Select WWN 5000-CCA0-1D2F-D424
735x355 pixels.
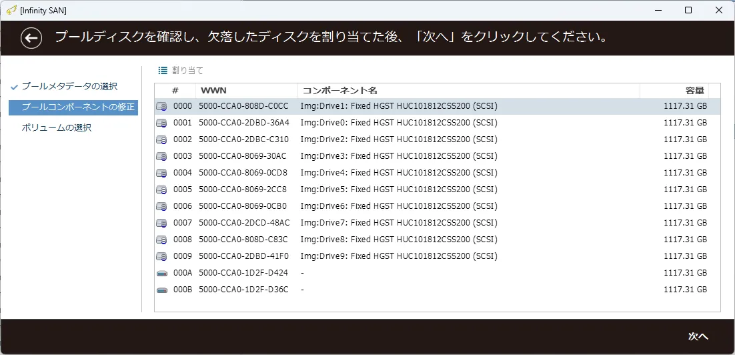click(243, 273)
